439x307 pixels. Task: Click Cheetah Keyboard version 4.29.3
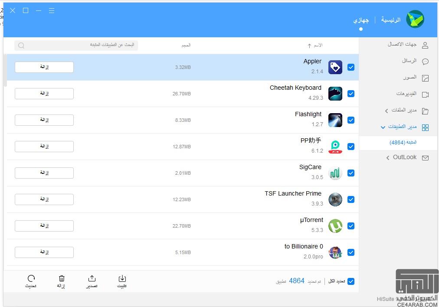(315, 98)
